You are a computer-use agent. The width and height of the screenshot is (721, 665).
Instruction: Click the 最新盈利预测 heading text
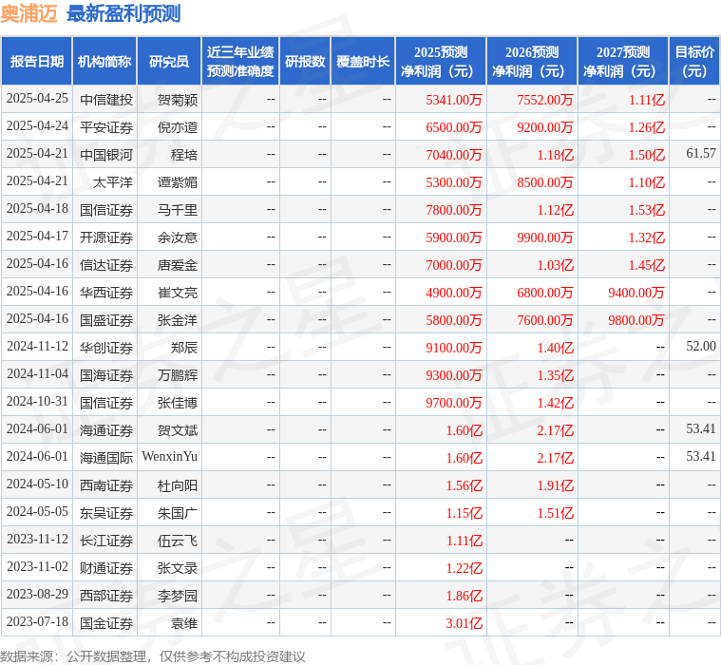pyautogui.click(x=123, y=14)
